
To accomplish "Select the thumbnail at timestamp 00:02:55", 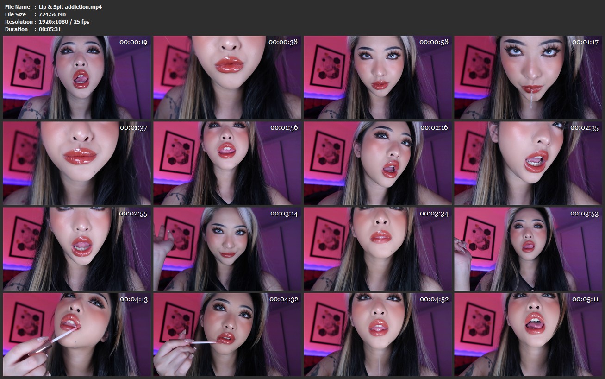I will [77, 249].
